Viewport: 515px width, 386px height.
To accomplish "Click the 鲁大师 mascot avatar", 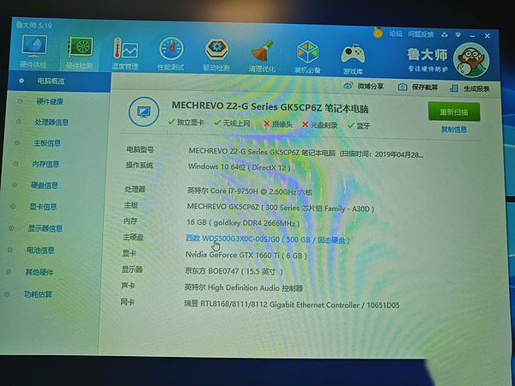I will pyautogui.click(x=471, y=60).
